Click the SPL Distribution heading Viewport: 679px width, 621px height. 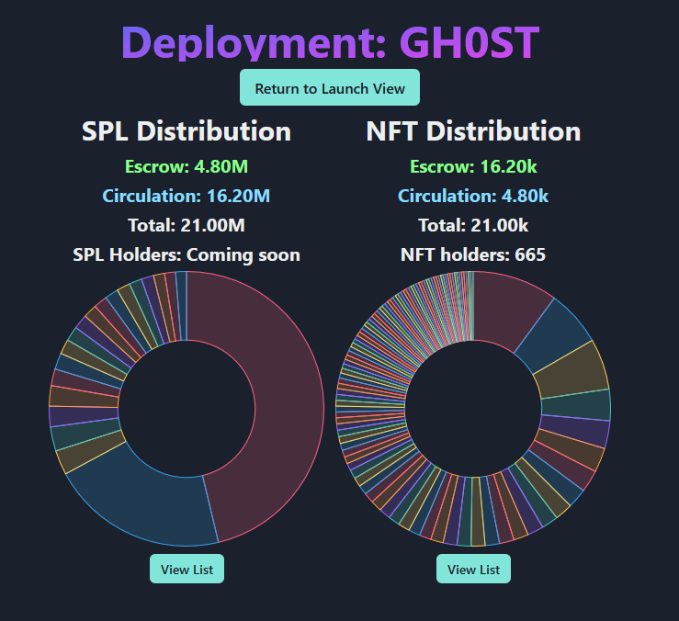pos(187,131)
